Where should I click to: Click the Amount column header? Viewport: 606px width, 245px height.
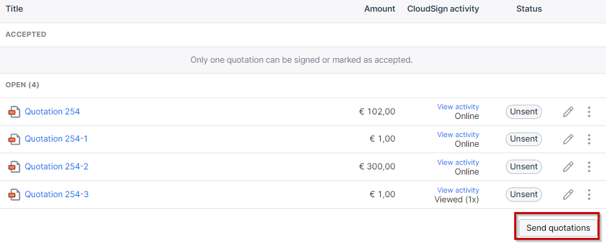(380, 9)
